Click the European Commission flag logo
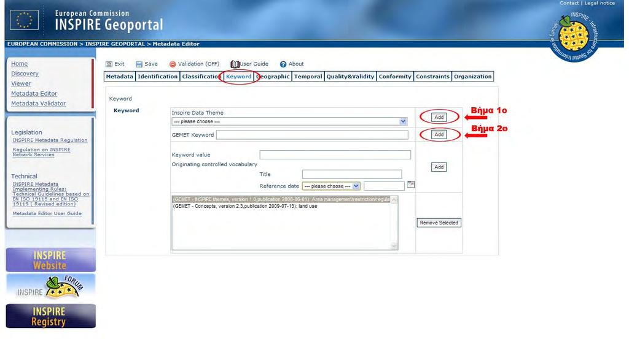This screenshot has width=629, height=339. [24, 20]
